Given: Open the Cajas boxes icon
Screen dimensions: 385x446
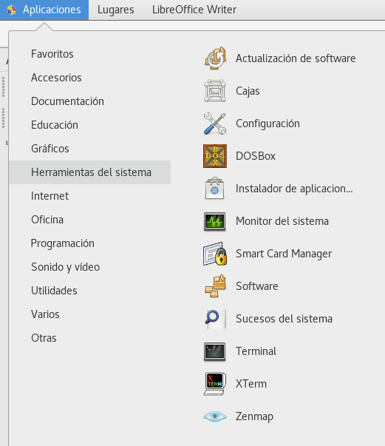Looking at the screenshot, I should coord(215,91).
